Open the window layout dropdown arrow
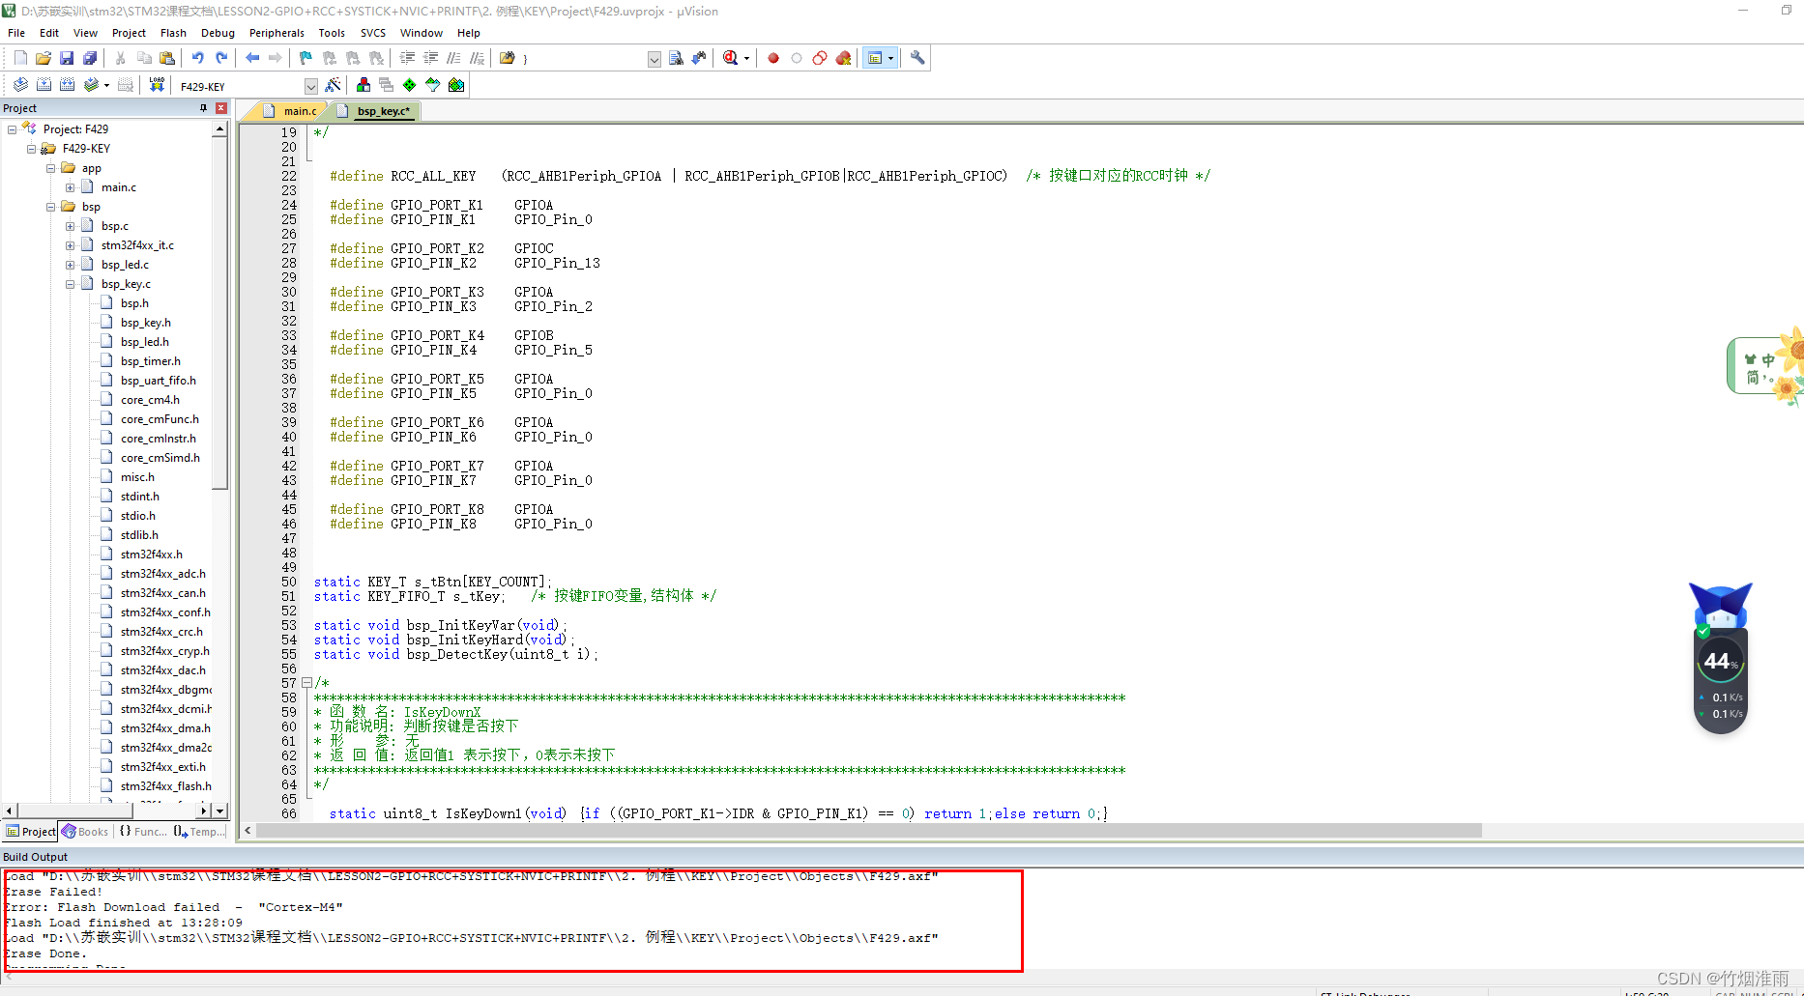The height and width of the screenshot is (996, 1804). 890,59
